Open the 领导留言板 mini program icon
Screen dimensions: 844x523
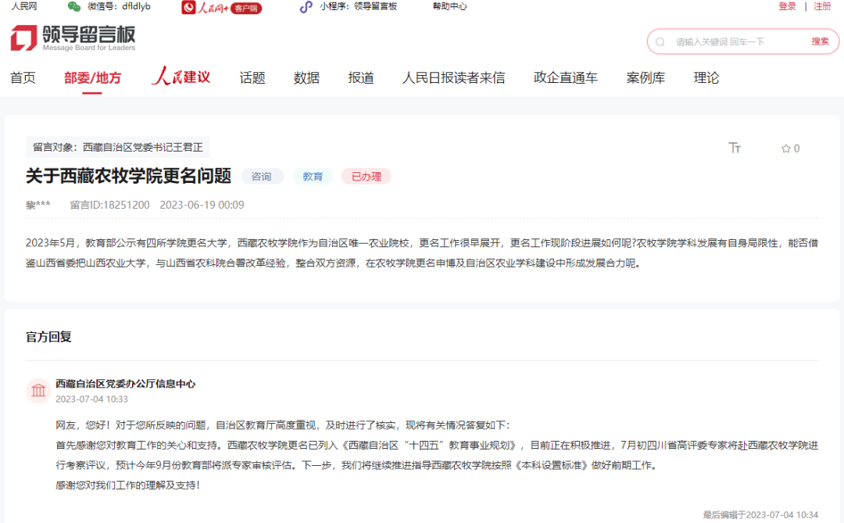[306, 7]
